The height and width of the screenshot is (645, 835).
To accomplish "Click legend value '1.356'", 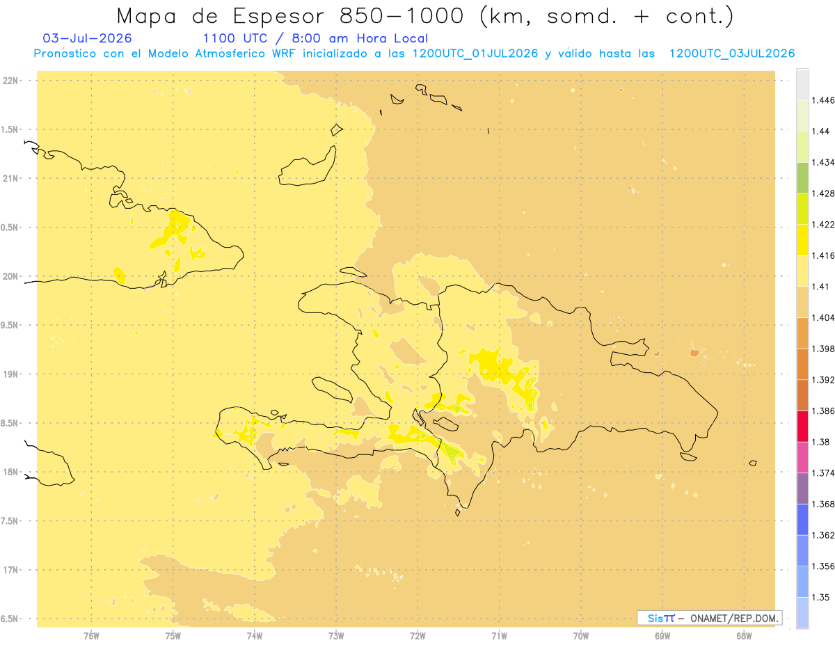I will pyautogui.click(x=822, y=566).
